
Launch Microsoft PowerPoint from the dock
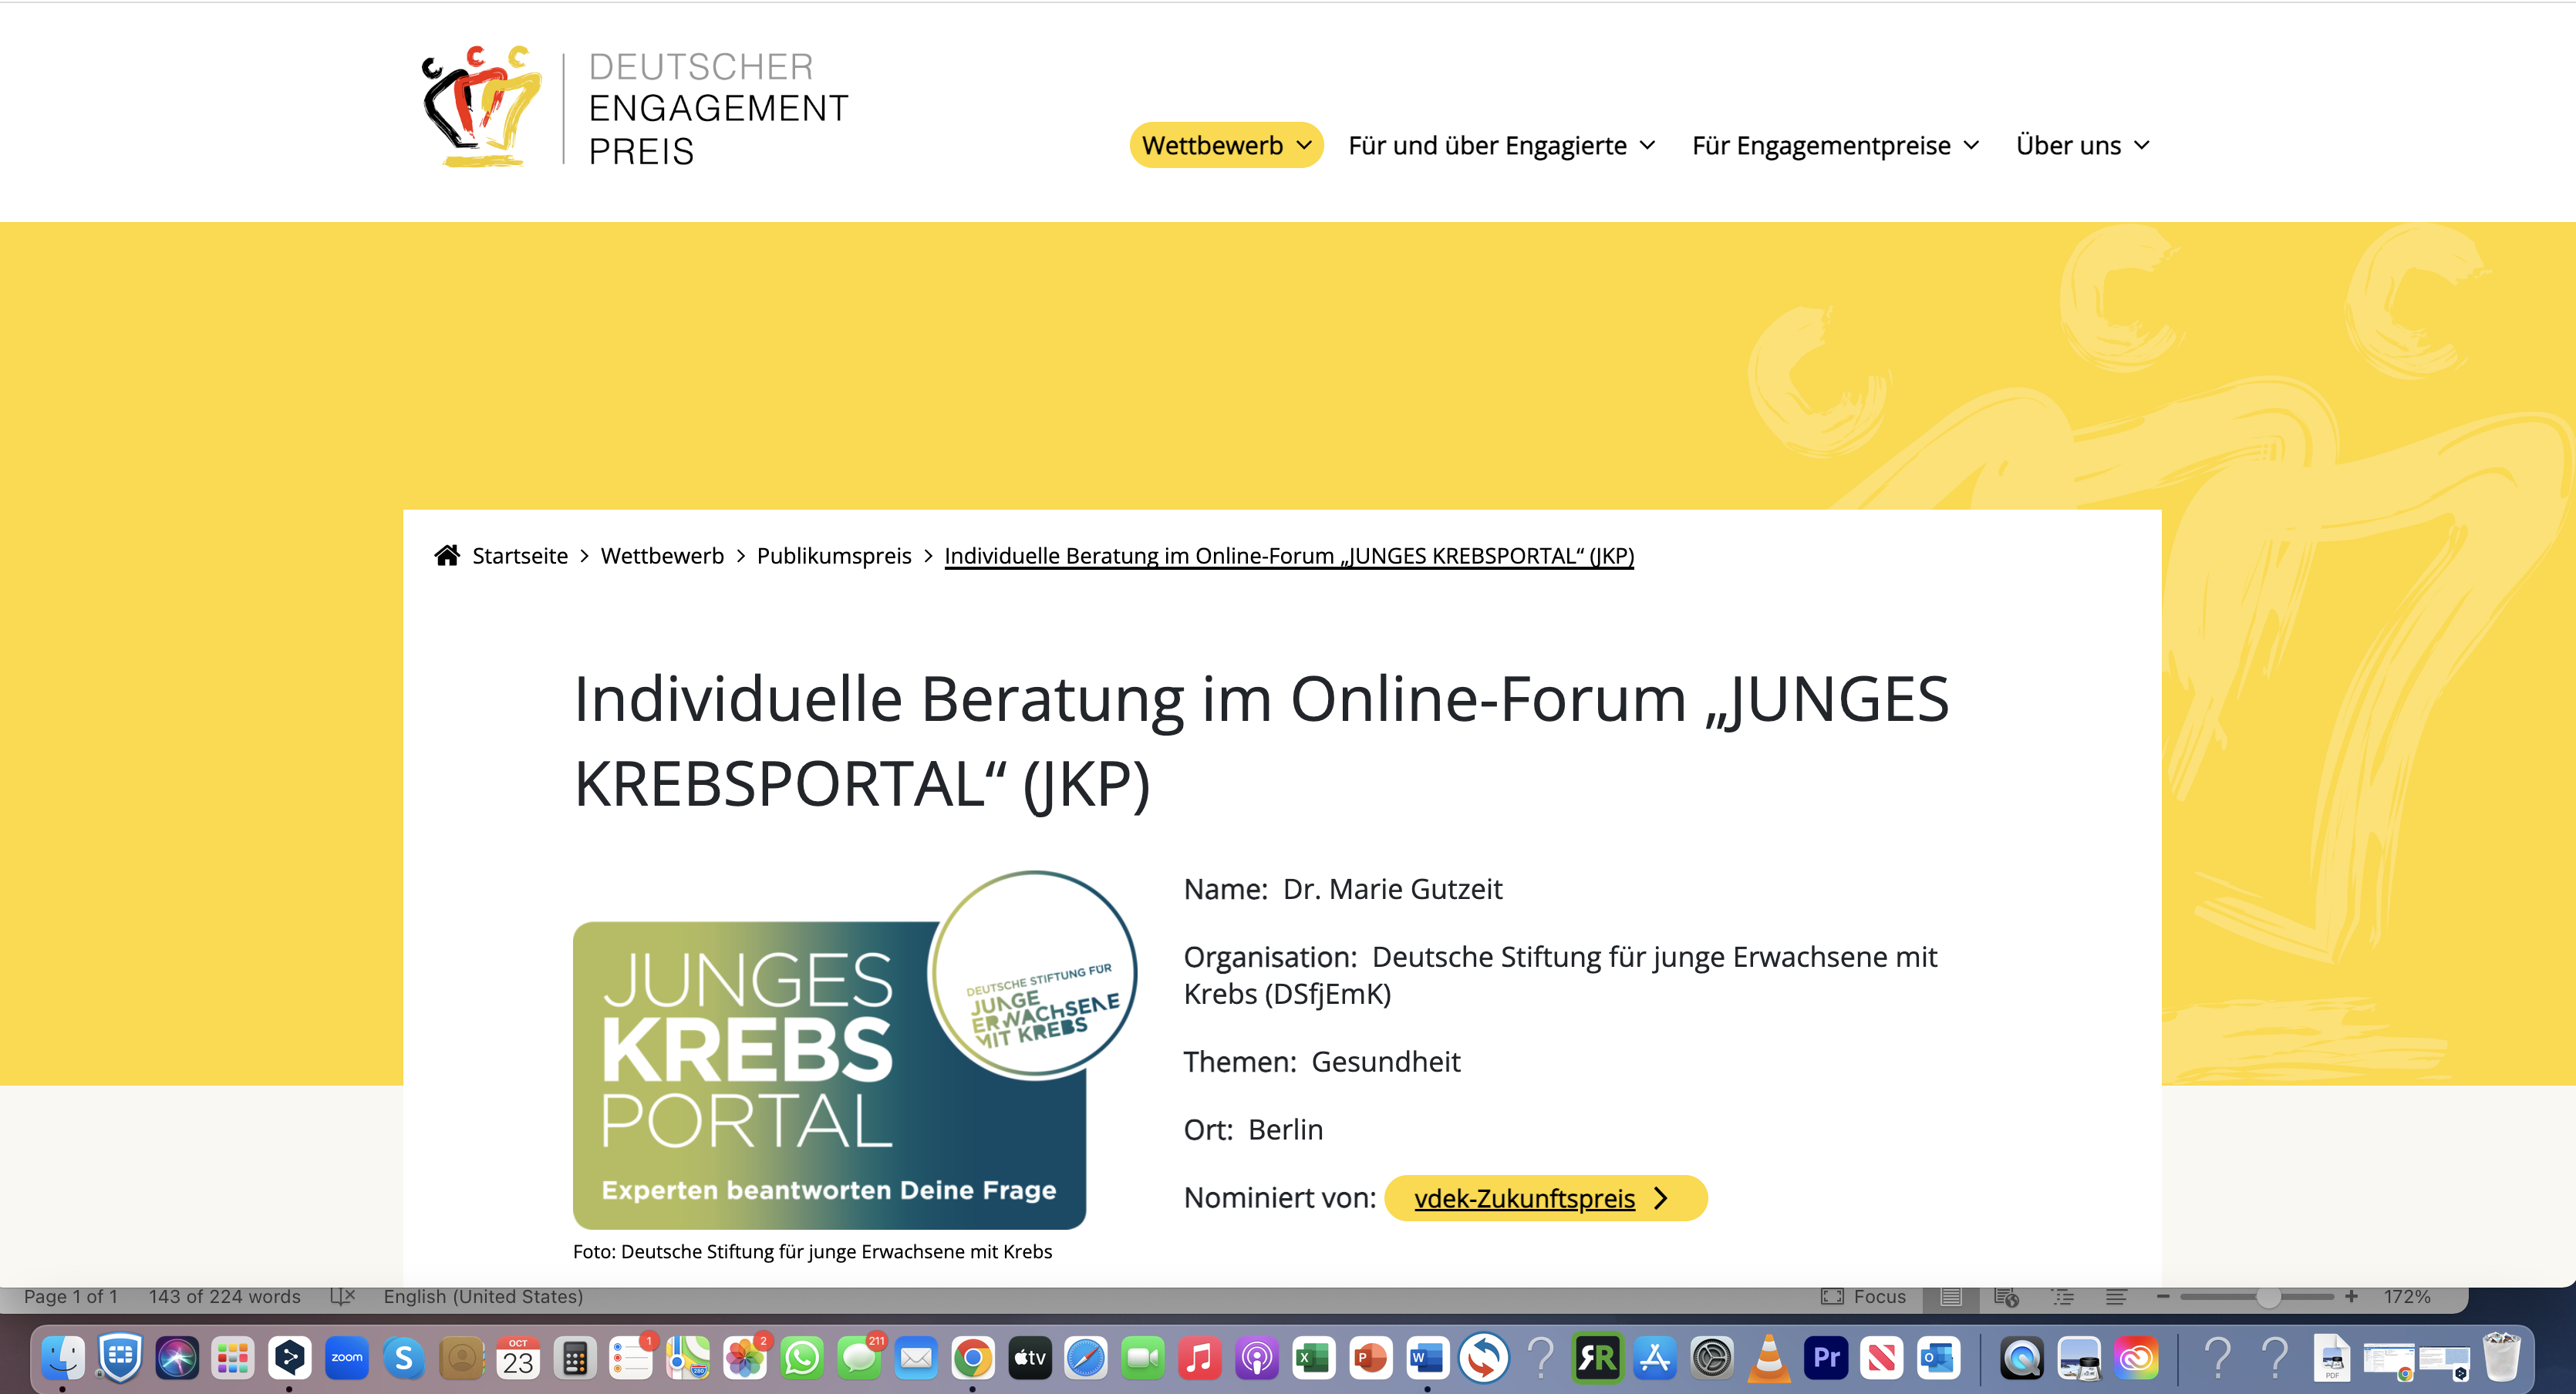coord(1371,1357)
